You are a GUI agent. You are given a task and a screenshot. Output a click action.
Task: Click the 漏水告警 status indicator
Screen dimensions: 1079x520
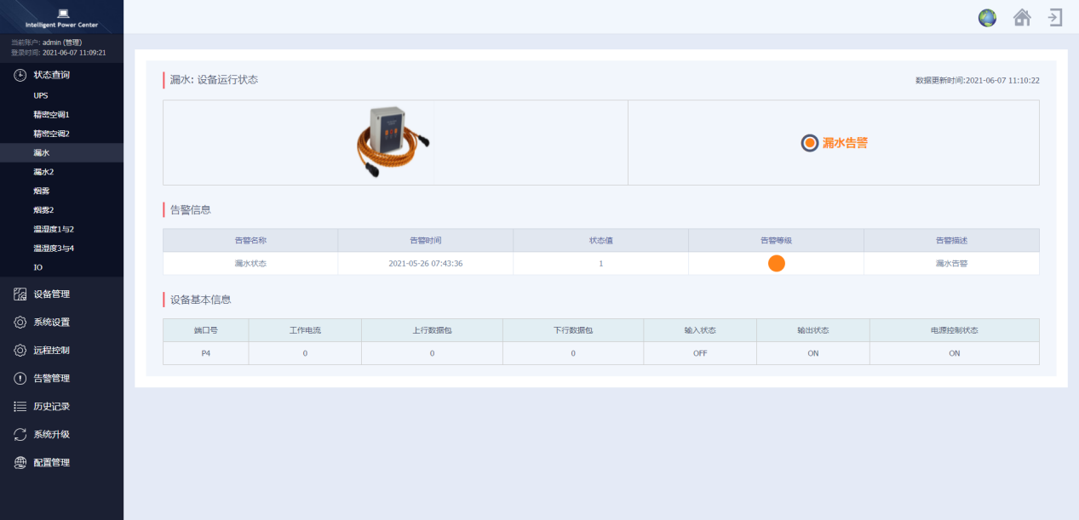pyautogui.click(x=835, y=143)
